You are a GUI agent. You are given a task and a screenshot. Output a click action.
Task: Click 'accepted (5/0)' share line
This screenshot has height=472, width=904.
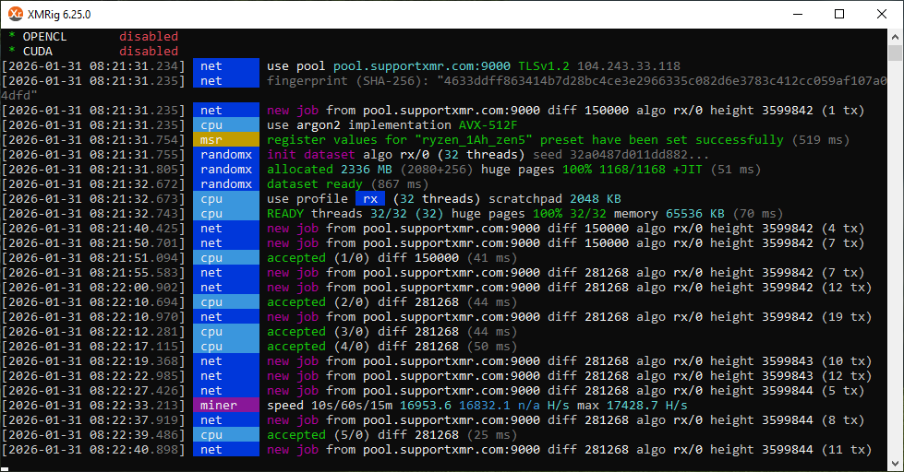tap(392, 435)
